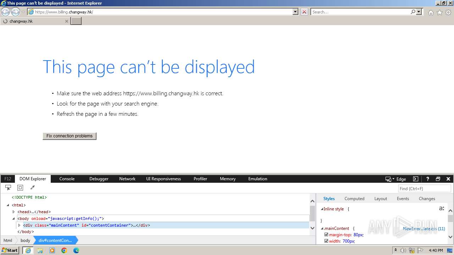454x255 pixels.
Task: Click the volume speaker tray icon
Action: pos(403,250)
